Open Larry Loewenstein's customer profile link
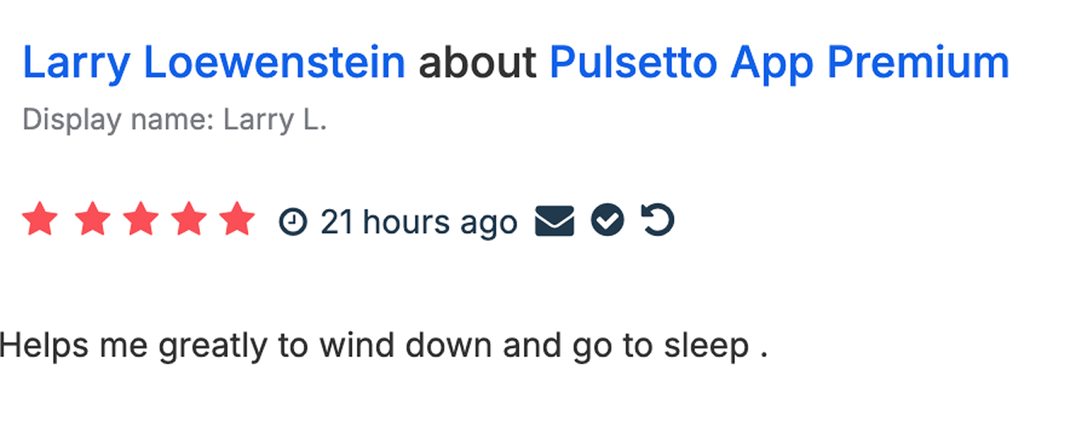The width and height of the screenshot is (1070, 433). 213,64
